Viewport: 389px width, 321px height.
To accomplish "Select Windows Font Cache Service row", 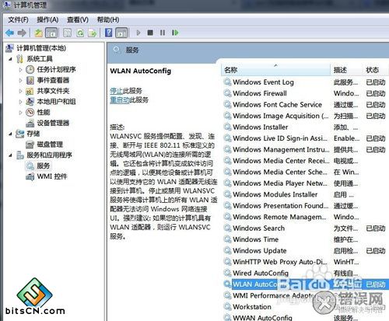I will click(x=306, y=105).
